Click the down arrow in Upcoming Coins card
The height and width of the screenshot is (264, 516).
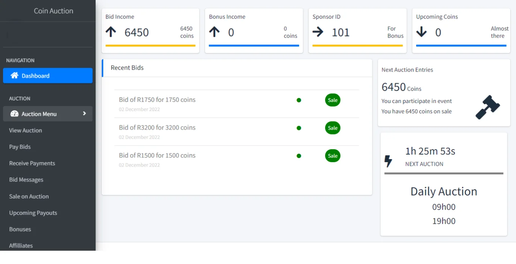pos(421,32)
